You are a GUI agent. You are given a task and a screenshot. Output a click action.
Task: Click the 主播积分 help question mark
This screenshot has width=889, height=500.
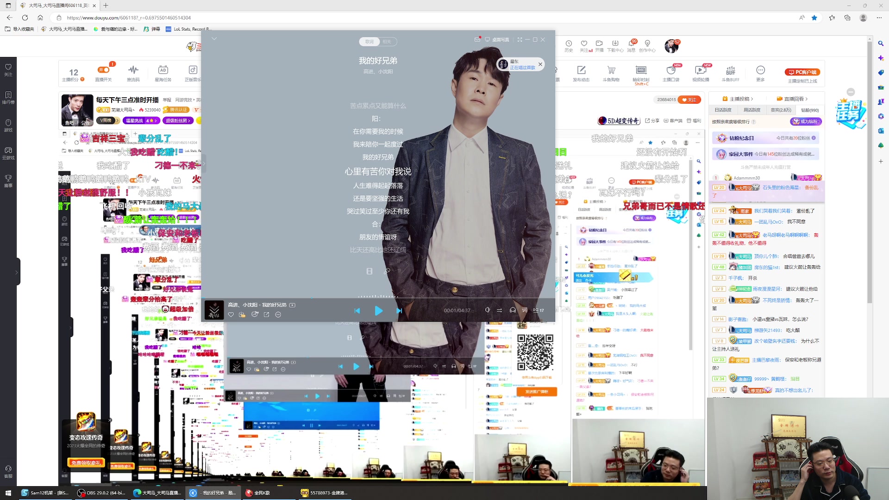pos(82,80)
